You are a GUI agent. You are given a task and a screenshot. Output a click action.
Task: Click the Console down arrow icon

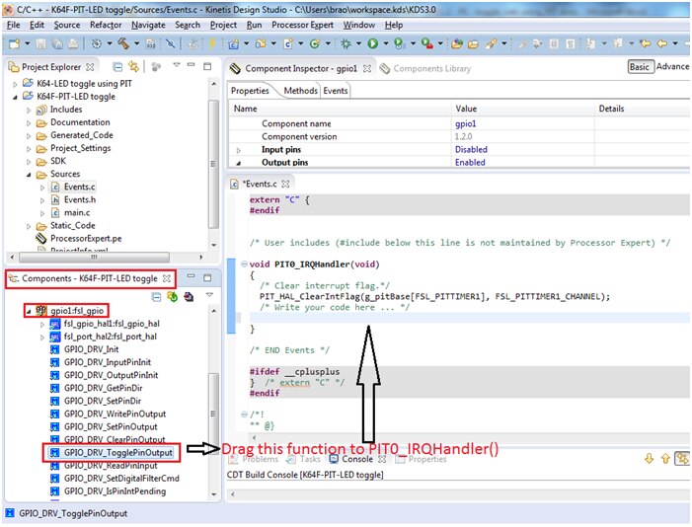(x=649, y=459)
